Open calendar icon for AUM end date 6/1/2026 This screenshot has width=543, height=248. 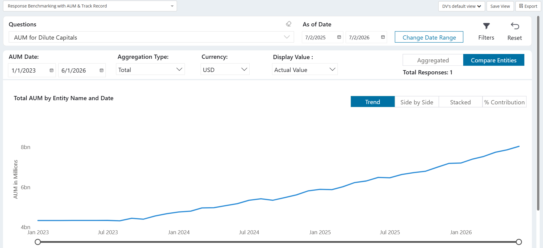101,70
